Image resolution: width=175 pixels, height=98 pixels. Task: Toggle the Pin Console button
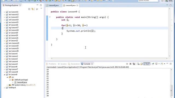153,64
